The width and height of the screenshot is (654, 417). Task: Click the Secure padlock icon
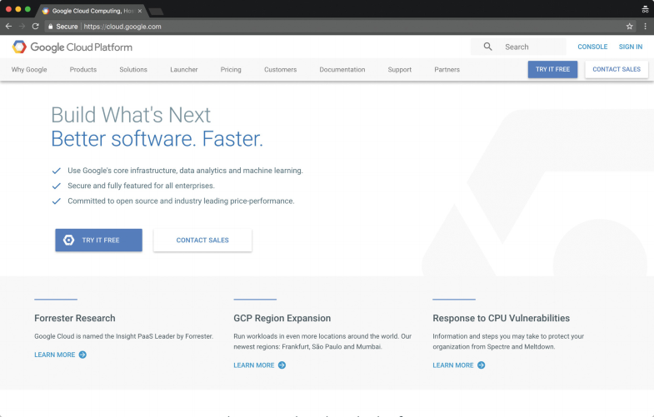tap(49, 27)
